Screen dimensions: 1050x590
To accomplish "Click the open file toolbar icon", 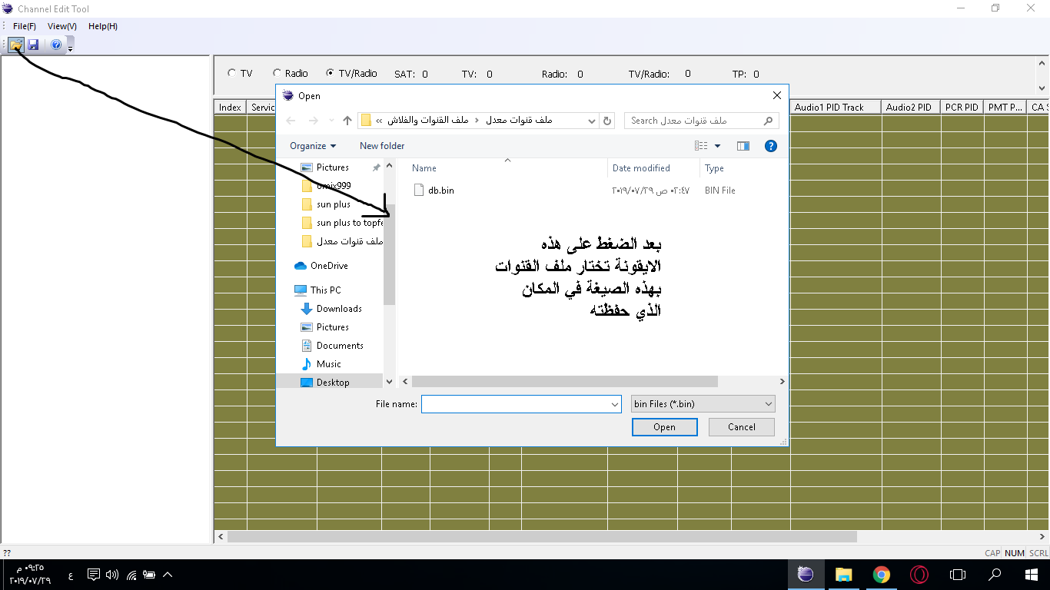I will tap(16, 45).
